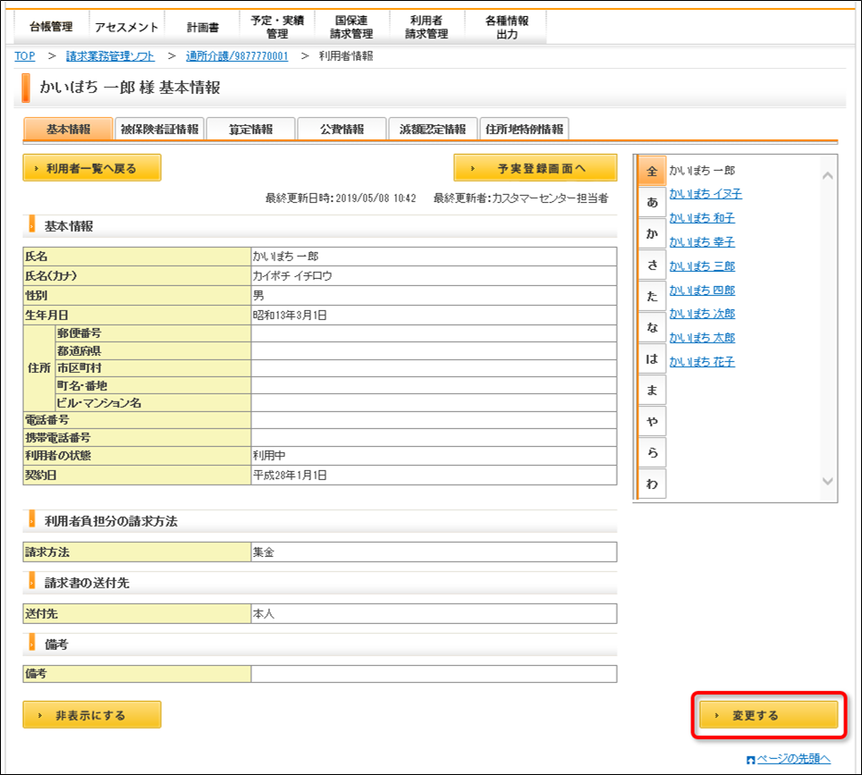Select the 基本情報 tab

(x=68, y=129)
